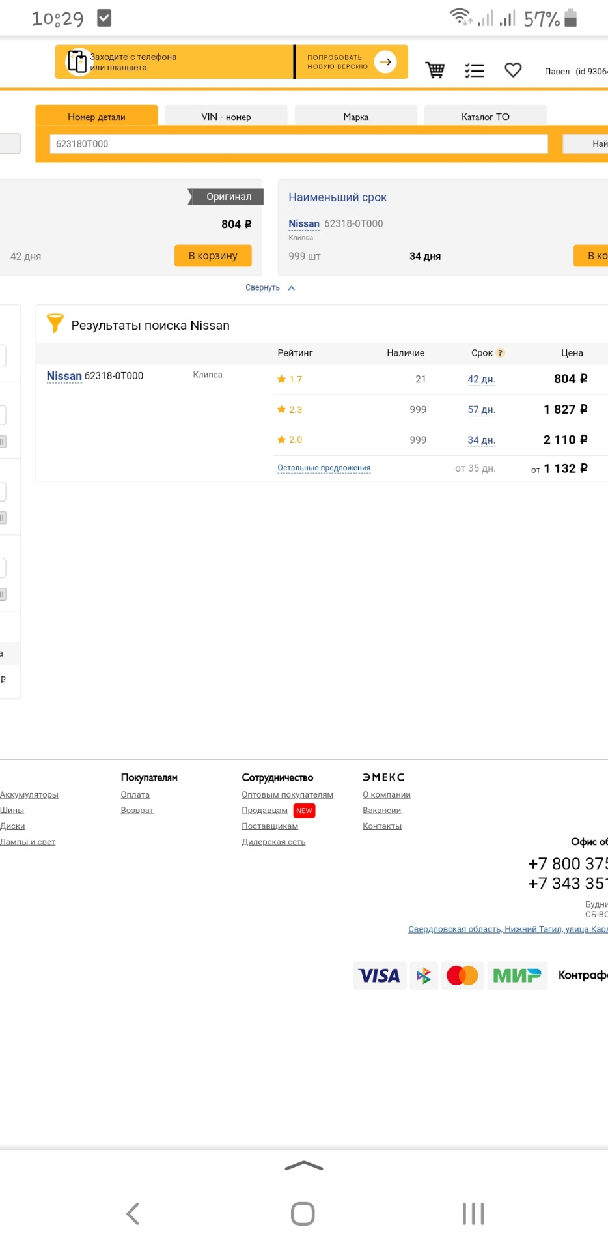Open the Диски footer link
This screenshot has height=1251, width=608.
(x=12, y=826)
